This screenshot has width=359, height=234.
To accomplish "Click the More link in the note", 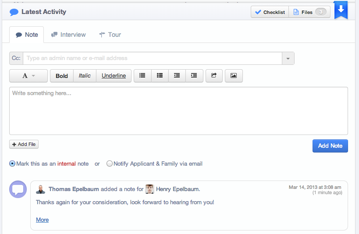I will click(x=43, y=220).
